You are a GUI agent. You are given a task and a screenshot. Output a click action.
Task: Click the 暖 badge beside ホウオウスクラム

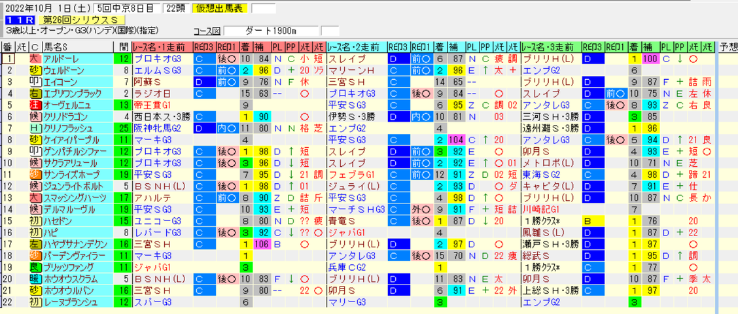point(35,279)
